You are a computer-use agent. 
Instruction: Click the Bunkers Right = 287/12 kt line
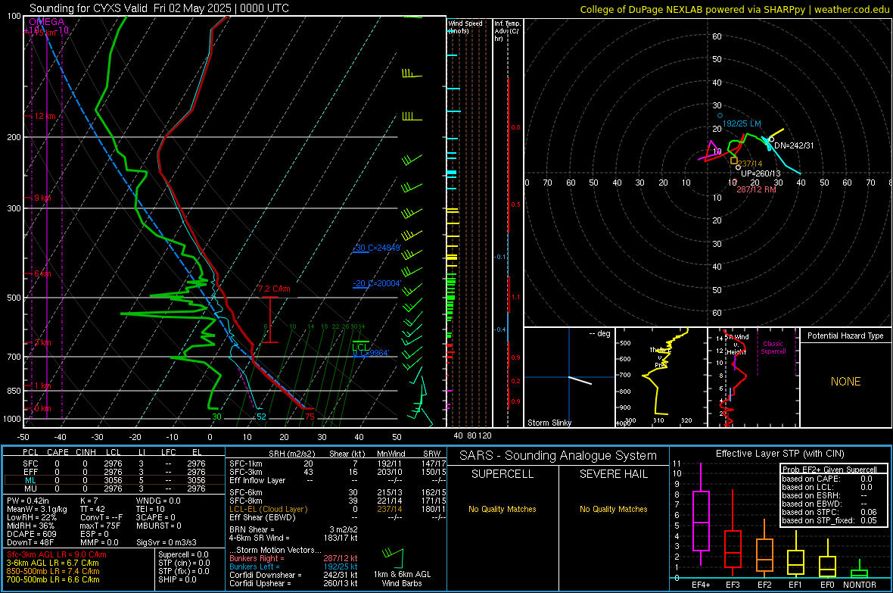[294, 559]
